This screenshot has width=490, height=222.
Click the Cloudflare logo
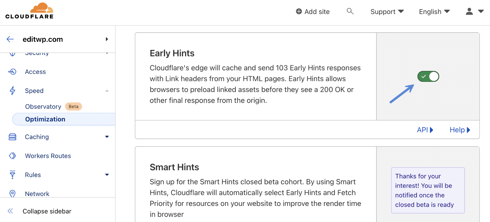point(30,10)
